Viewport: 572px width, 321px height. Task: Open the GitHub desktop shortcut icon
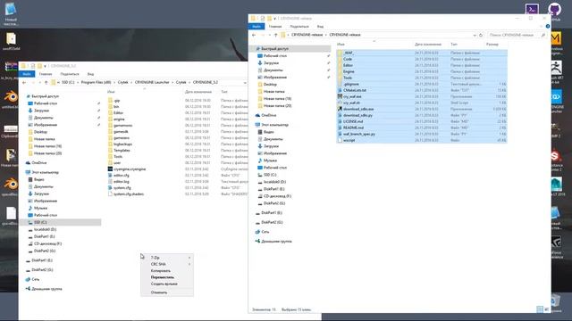click(x=555, y=11)
